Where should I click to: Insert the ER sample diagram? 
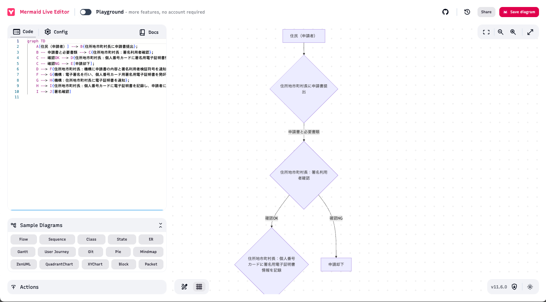[151, 239]
